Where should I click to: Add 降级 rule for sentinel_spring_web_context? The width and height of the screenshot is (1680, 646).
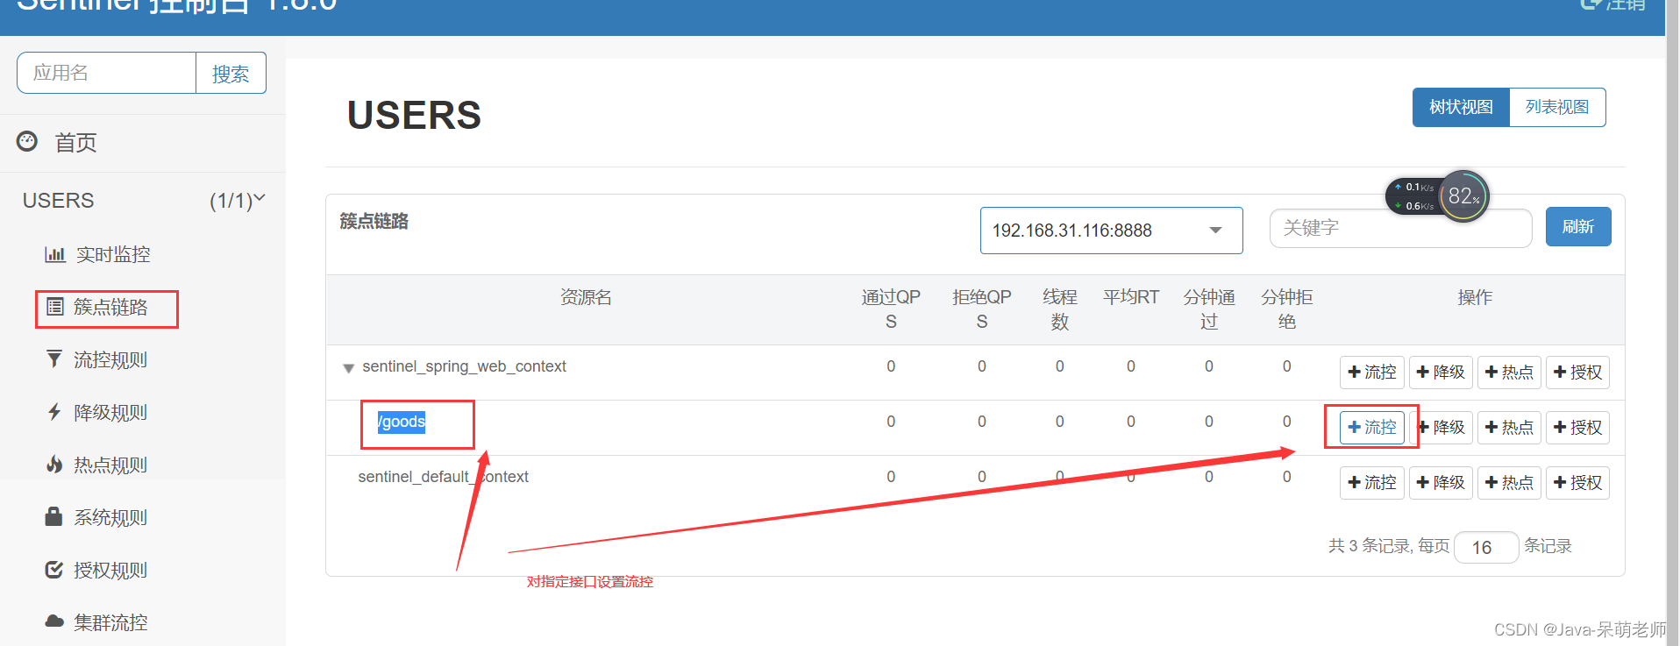(1441, 373)
